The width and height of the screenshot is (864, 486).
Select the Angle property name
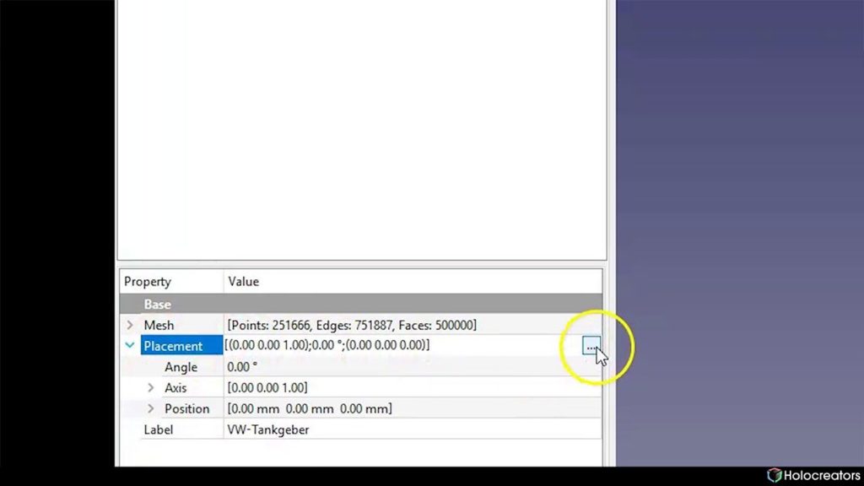tap(181, 367)
